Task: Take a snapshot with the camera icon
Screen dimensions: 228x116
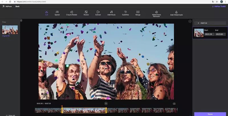Action: pos(174,104)
